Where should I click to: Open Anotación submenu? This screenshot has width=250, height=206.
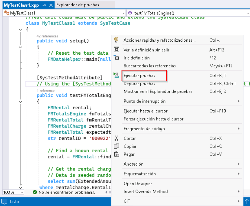point(177,164)
